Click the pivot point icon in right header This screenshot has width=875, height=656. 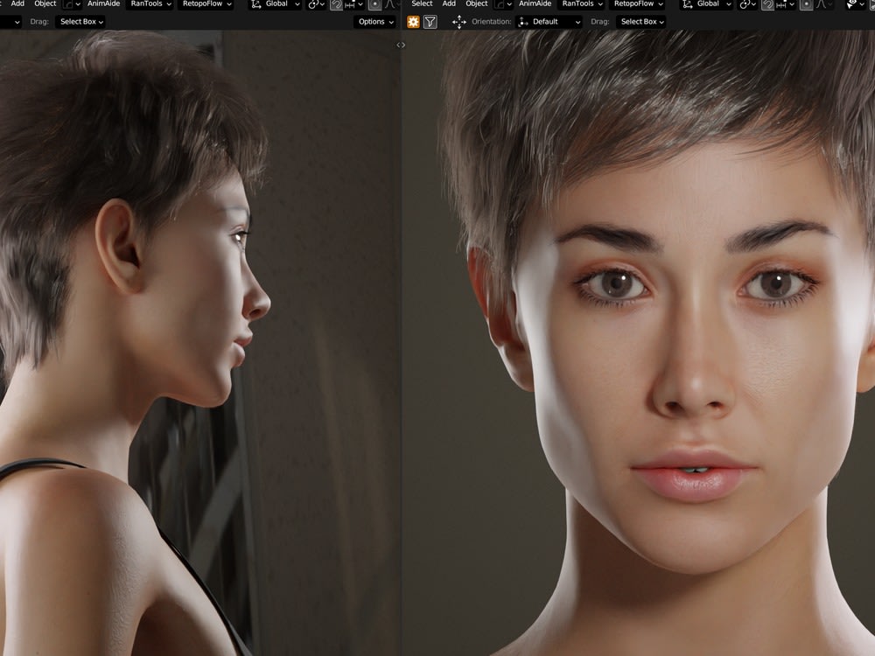click(x=745, y=4)
